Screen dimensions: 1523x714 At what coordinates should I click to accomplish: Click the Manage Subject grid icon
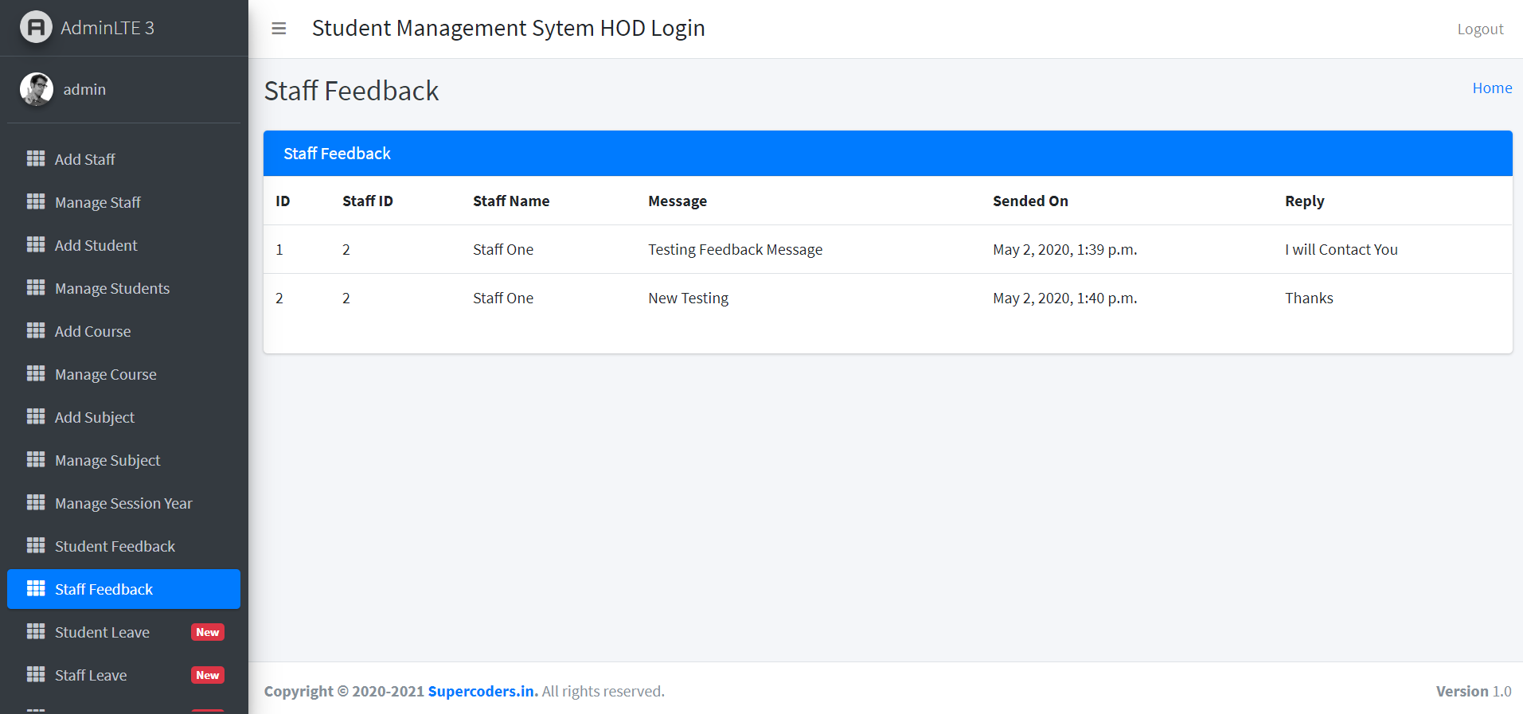(x=36, y=459)
